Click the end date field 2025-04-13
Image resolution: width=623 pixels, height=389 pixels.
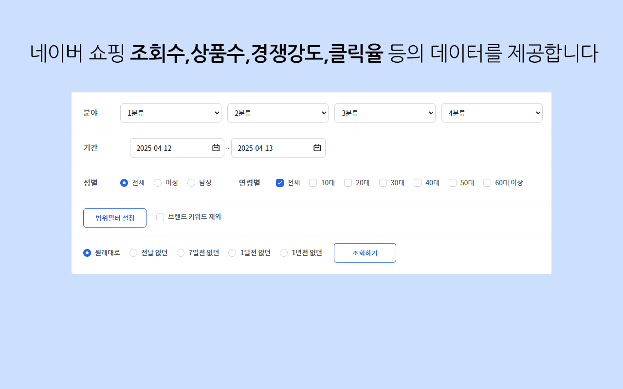click(278, 148)
